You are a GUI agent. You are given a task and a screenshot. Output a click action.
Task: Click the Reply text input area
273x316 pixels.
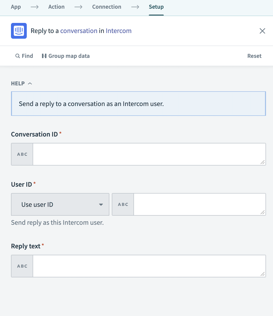pos(149,266)
